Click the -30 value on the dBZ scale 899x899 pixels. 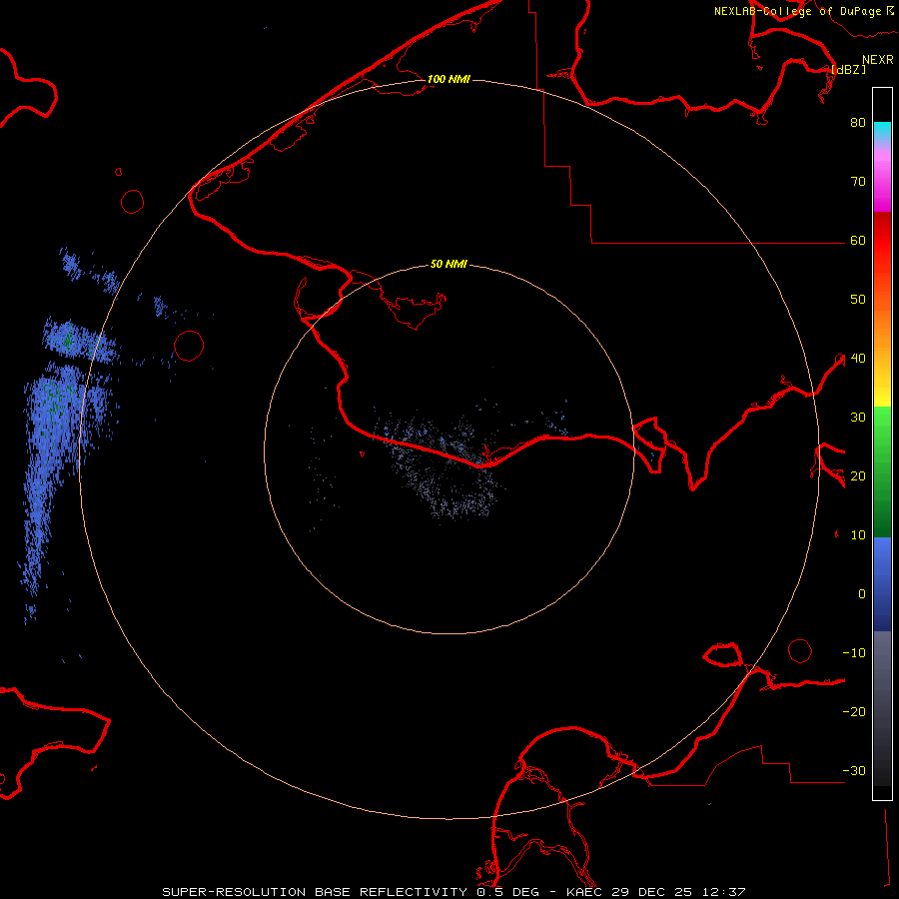click(x=854, y=770)
